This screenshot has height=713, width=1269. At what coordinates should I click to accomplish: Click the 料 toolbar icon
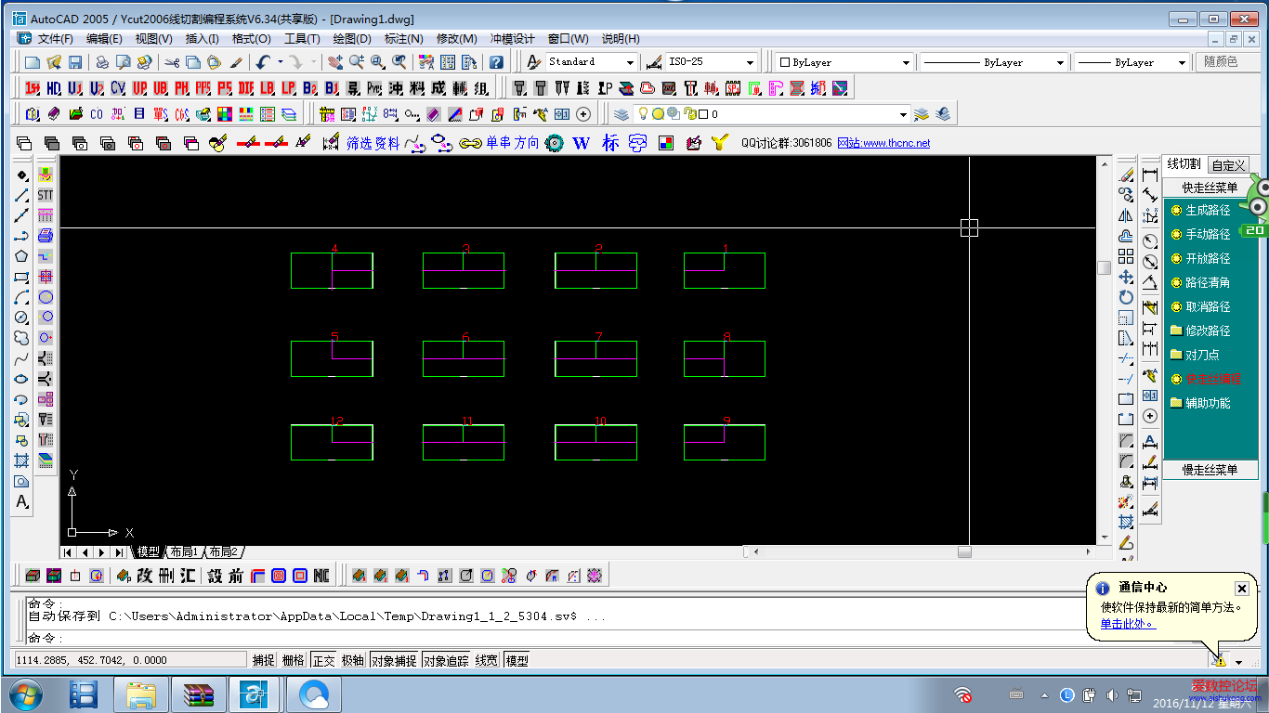click(417, 88)
